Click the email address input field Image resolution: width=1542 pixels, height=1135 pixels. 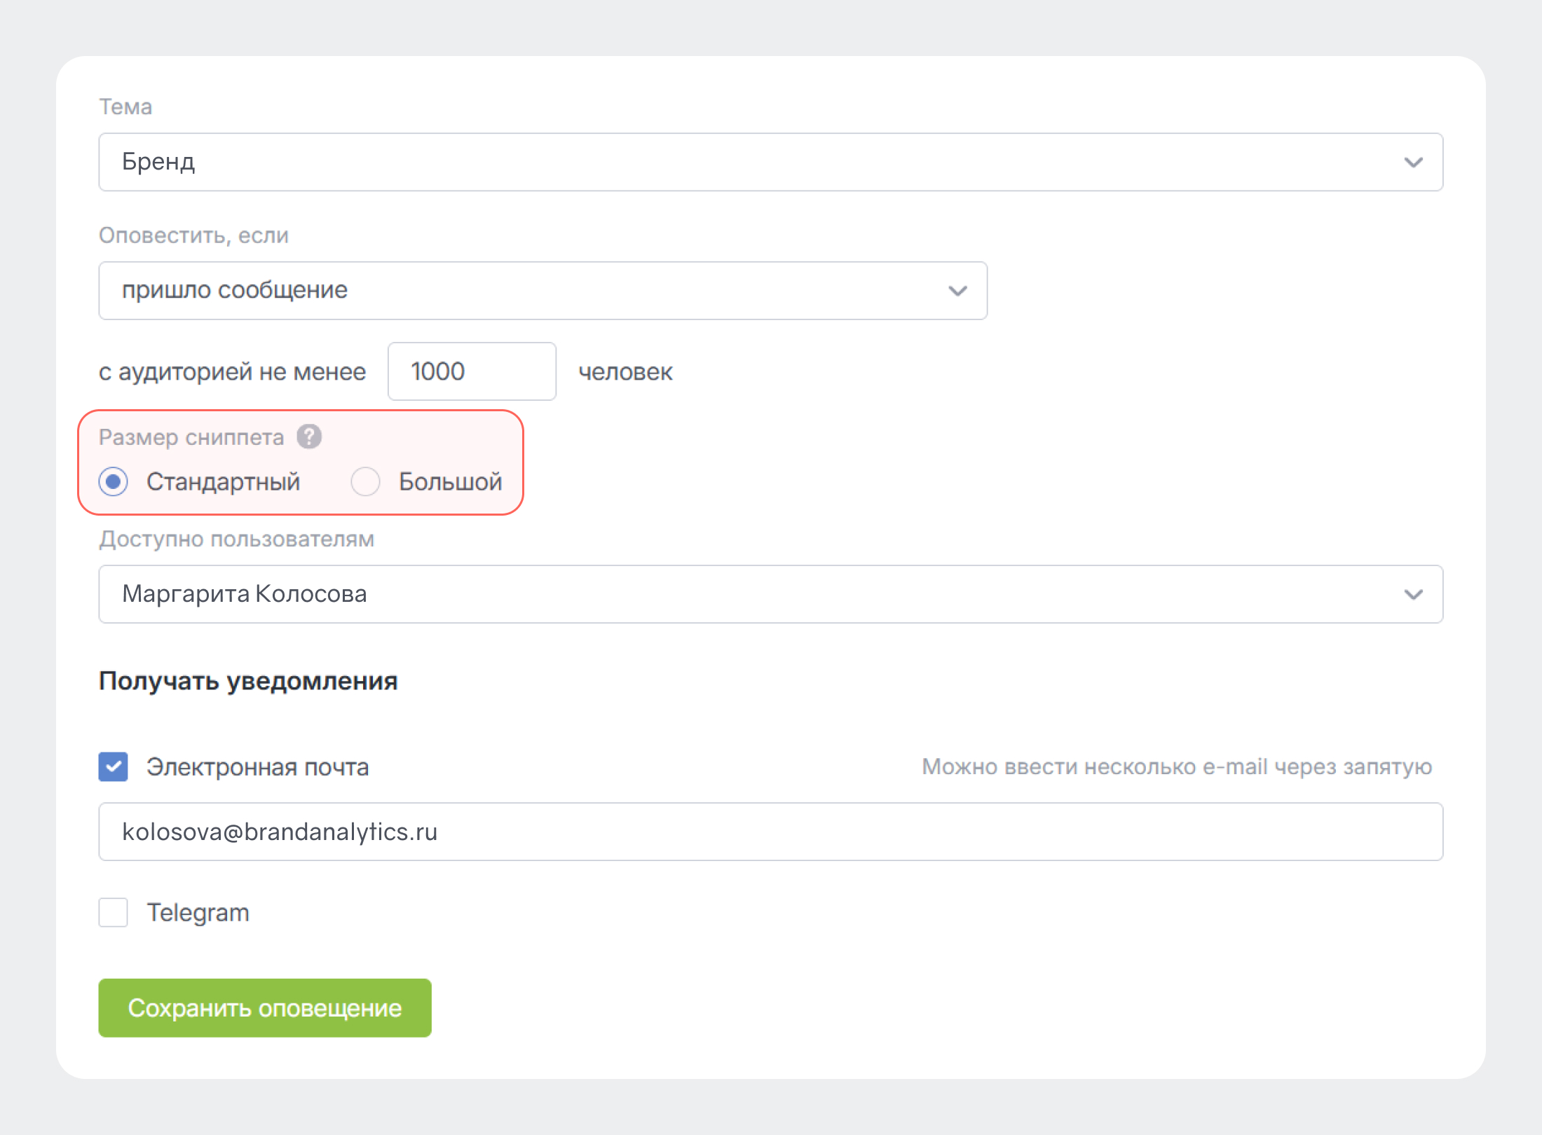[770, 832]
